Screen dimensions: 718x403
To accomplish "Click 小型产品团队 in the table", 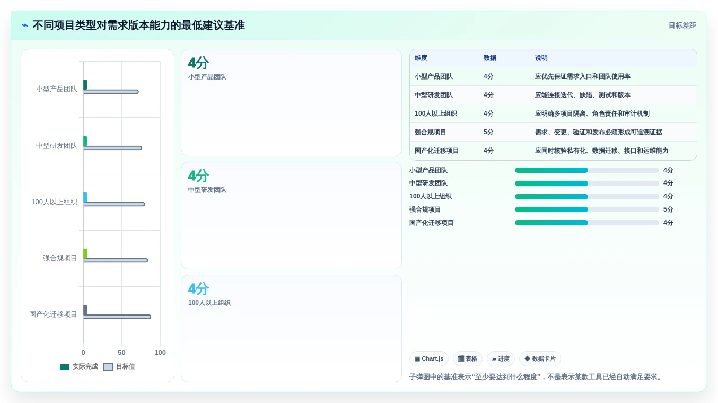I will pyautogui.click(x=434, y=76).
